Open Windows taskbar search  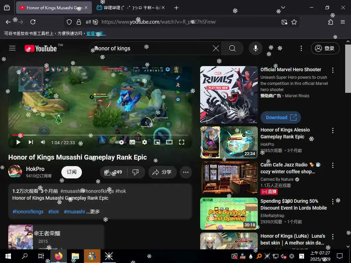[x=25, y=256]
